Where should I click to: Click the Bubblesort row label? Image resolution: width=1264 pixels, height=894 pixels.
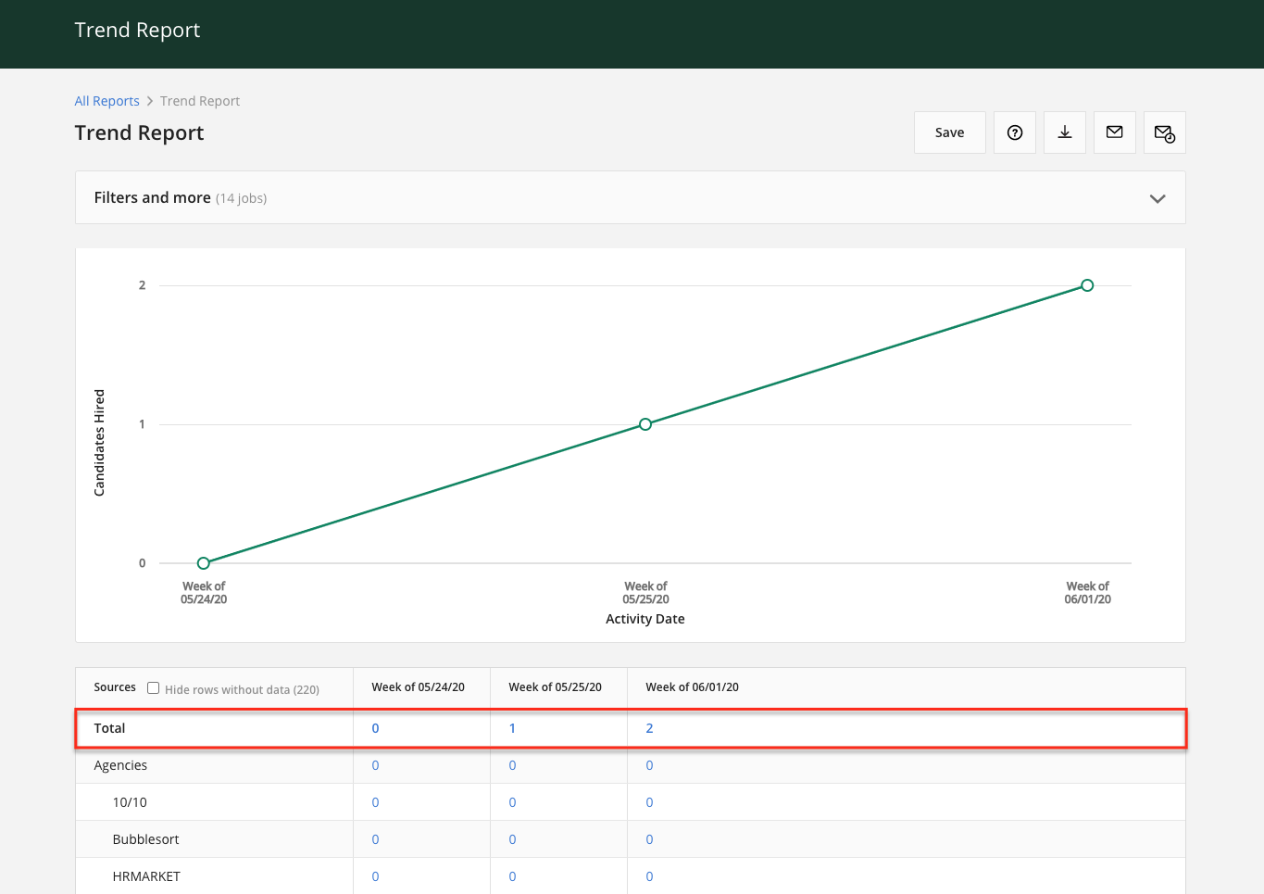146,839
